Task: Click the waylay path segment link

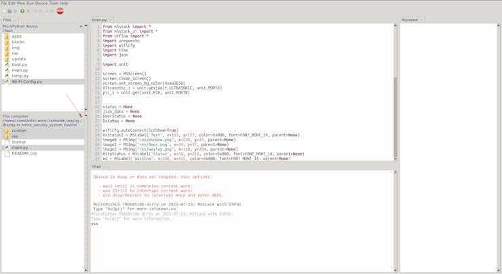Action: point(73,121)
